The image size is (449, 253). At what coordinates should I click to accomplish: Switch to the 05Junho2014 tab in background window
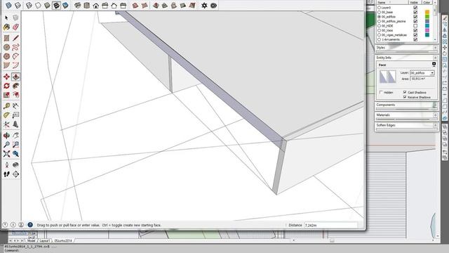click(x=63, y=240)
